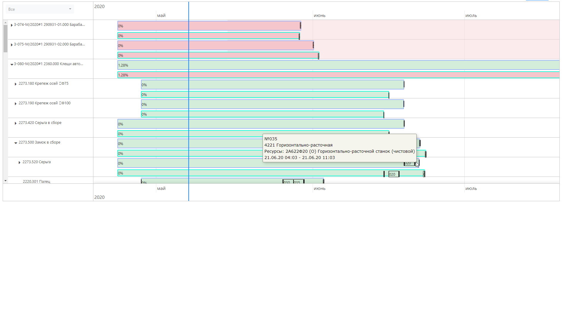Collapse the З-080-М/2020#1 Клещи row
This screenshot has width=571, height=321.
(12, 64)
